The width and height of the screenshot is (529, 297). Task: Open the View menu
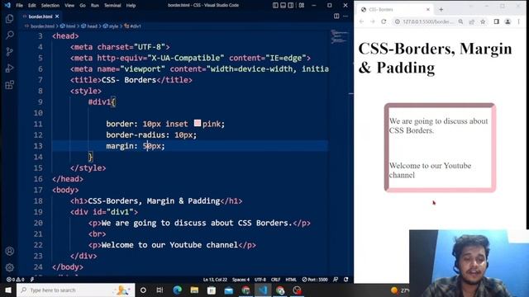pos(69,6)
